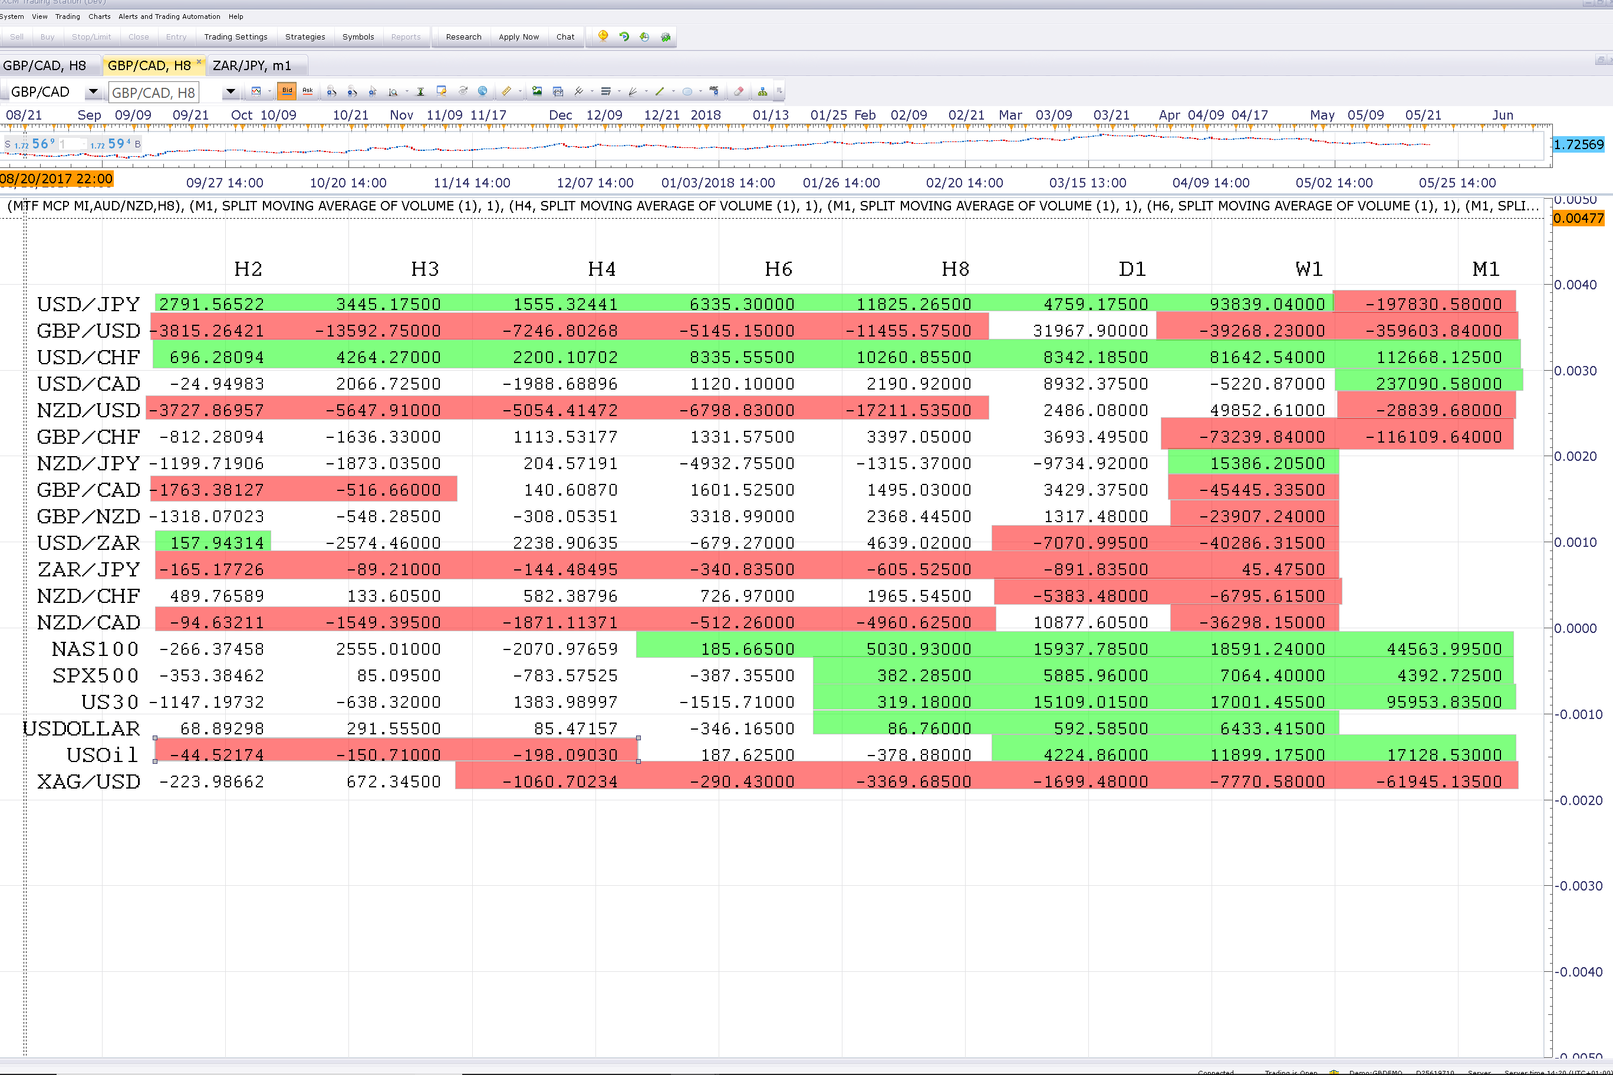Click the gear with green arrow icon
The width and height of the screenshot is (1613, 1075).
point(665,37)
